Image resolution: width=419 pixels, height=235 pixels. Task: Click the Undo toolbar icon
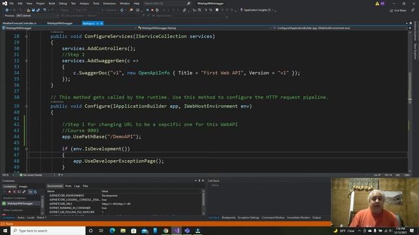[45, 10]
